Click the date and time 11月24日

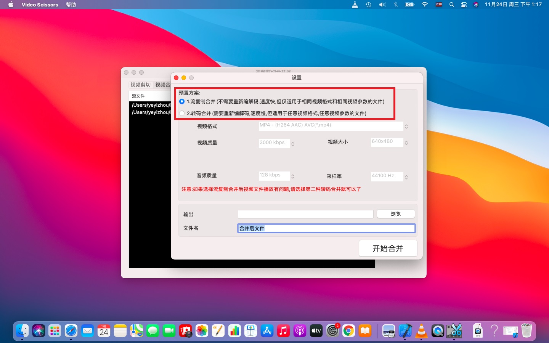[x=513, y=5]
